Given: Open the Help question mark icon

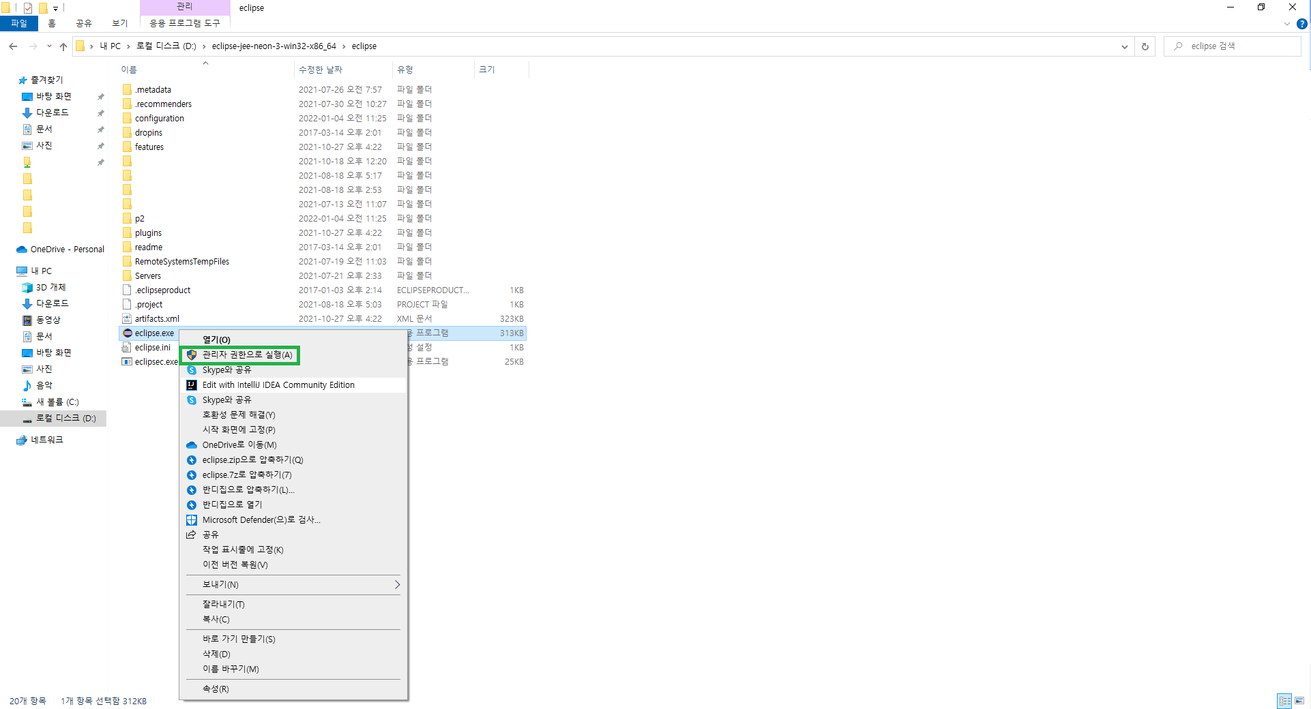Looking at the screenshot, I should [x=1301, y=24].
